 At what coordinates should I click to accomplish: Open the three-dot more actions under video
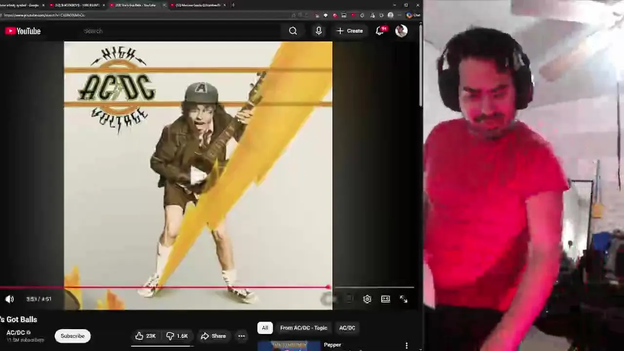point(241,336)
